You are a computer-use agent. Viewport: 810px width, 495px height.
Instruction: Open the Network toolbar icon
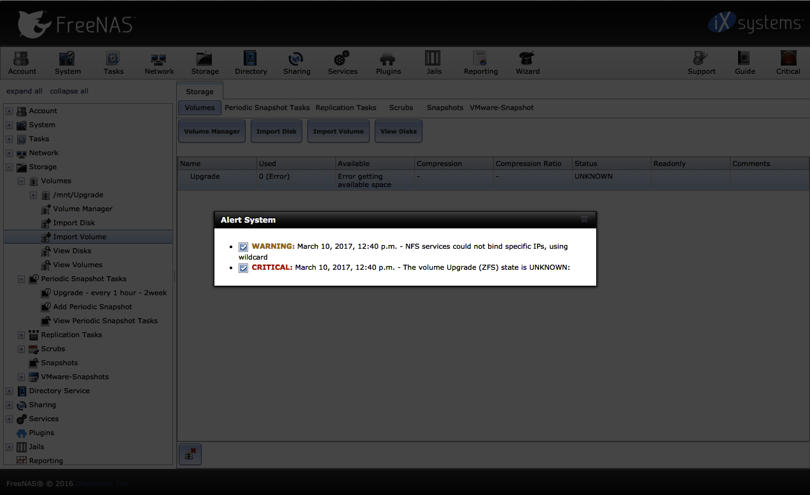(x=159, y=63)
